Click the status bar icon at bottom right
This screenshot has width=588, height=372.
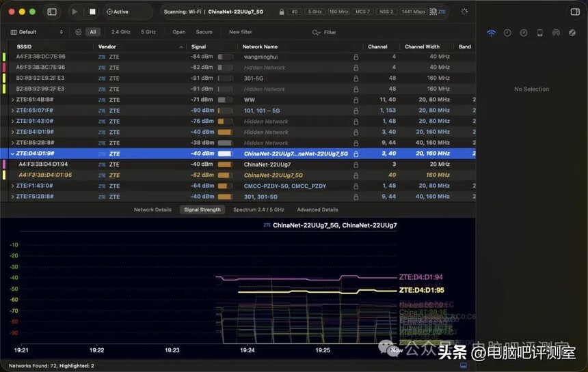[x=464, y=365]
